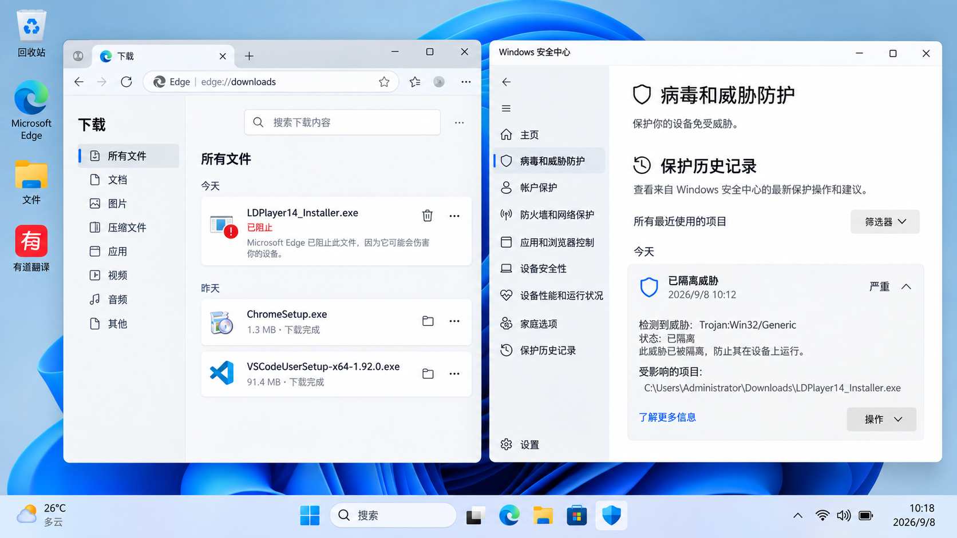Screen dimensions: 957x538
Task: Click the 搜索下载内容 search field
Action: click(342, 122)
